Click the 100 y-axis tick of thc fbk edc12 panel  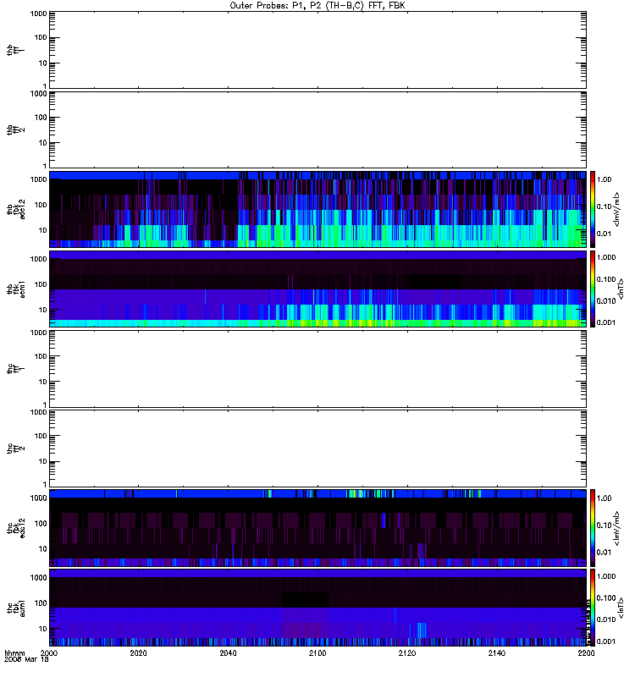tap(41, 524)
